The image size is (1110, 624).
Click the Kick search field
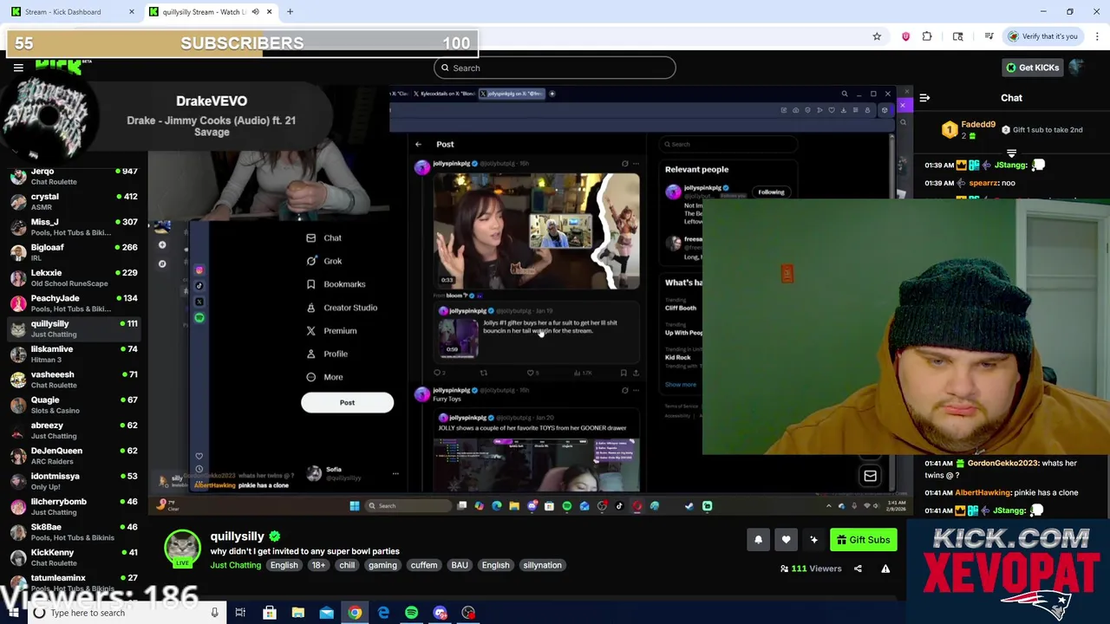[555, 68]
